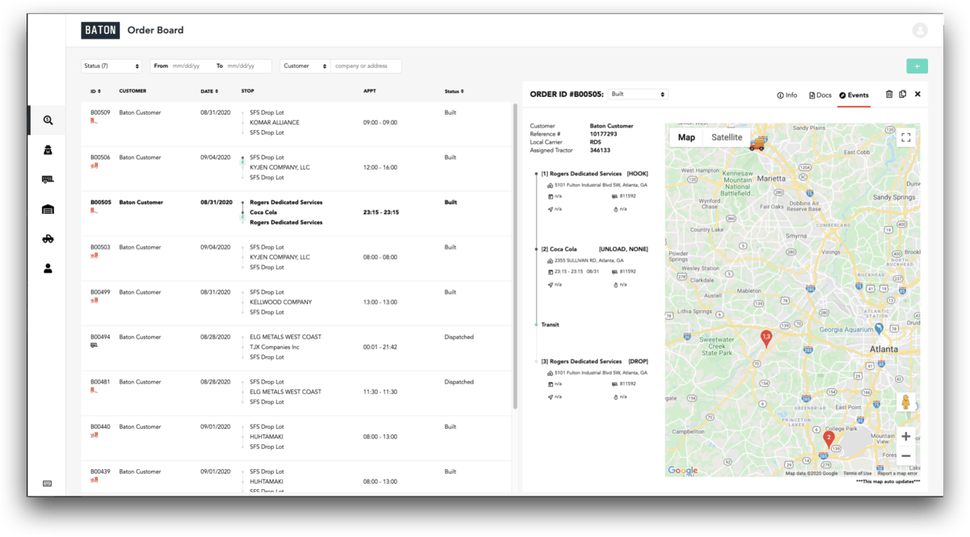Toggle fullscreen view of the map
The width and height of the screenshot is (970, 537).
(906, 137)
